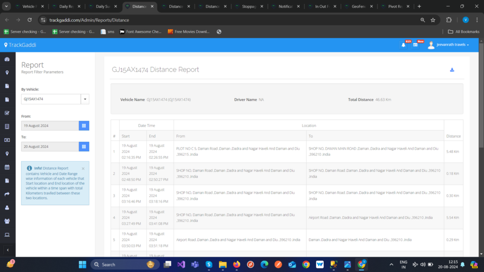484x272 pixels.
Task: Open the browser extensions icon
Action: 449,20
